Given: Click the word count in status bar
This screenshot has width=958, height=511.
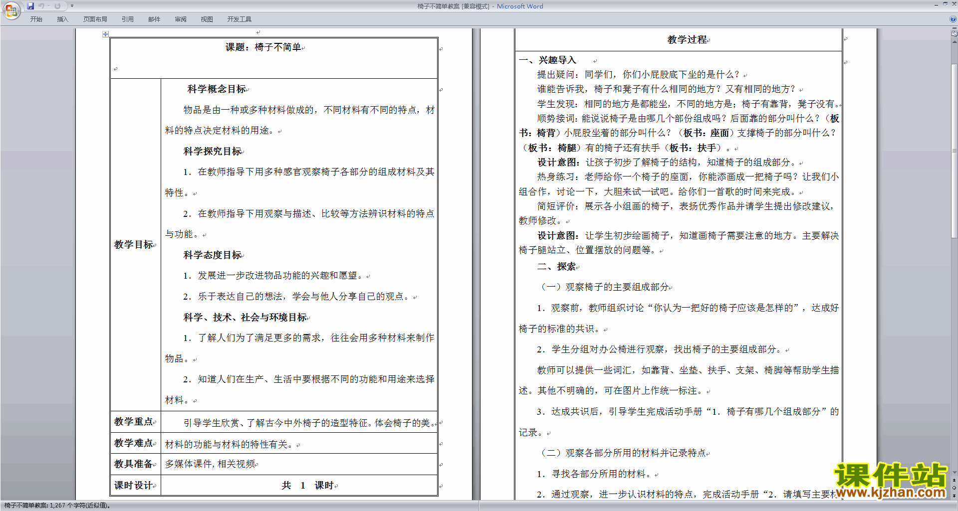Looking at the screenshot, I should pos(57,506).
